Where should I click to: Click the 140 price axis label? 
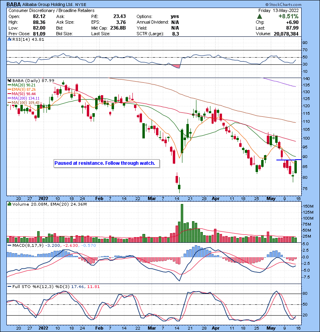pyautogui.click(x=306, y=78)
